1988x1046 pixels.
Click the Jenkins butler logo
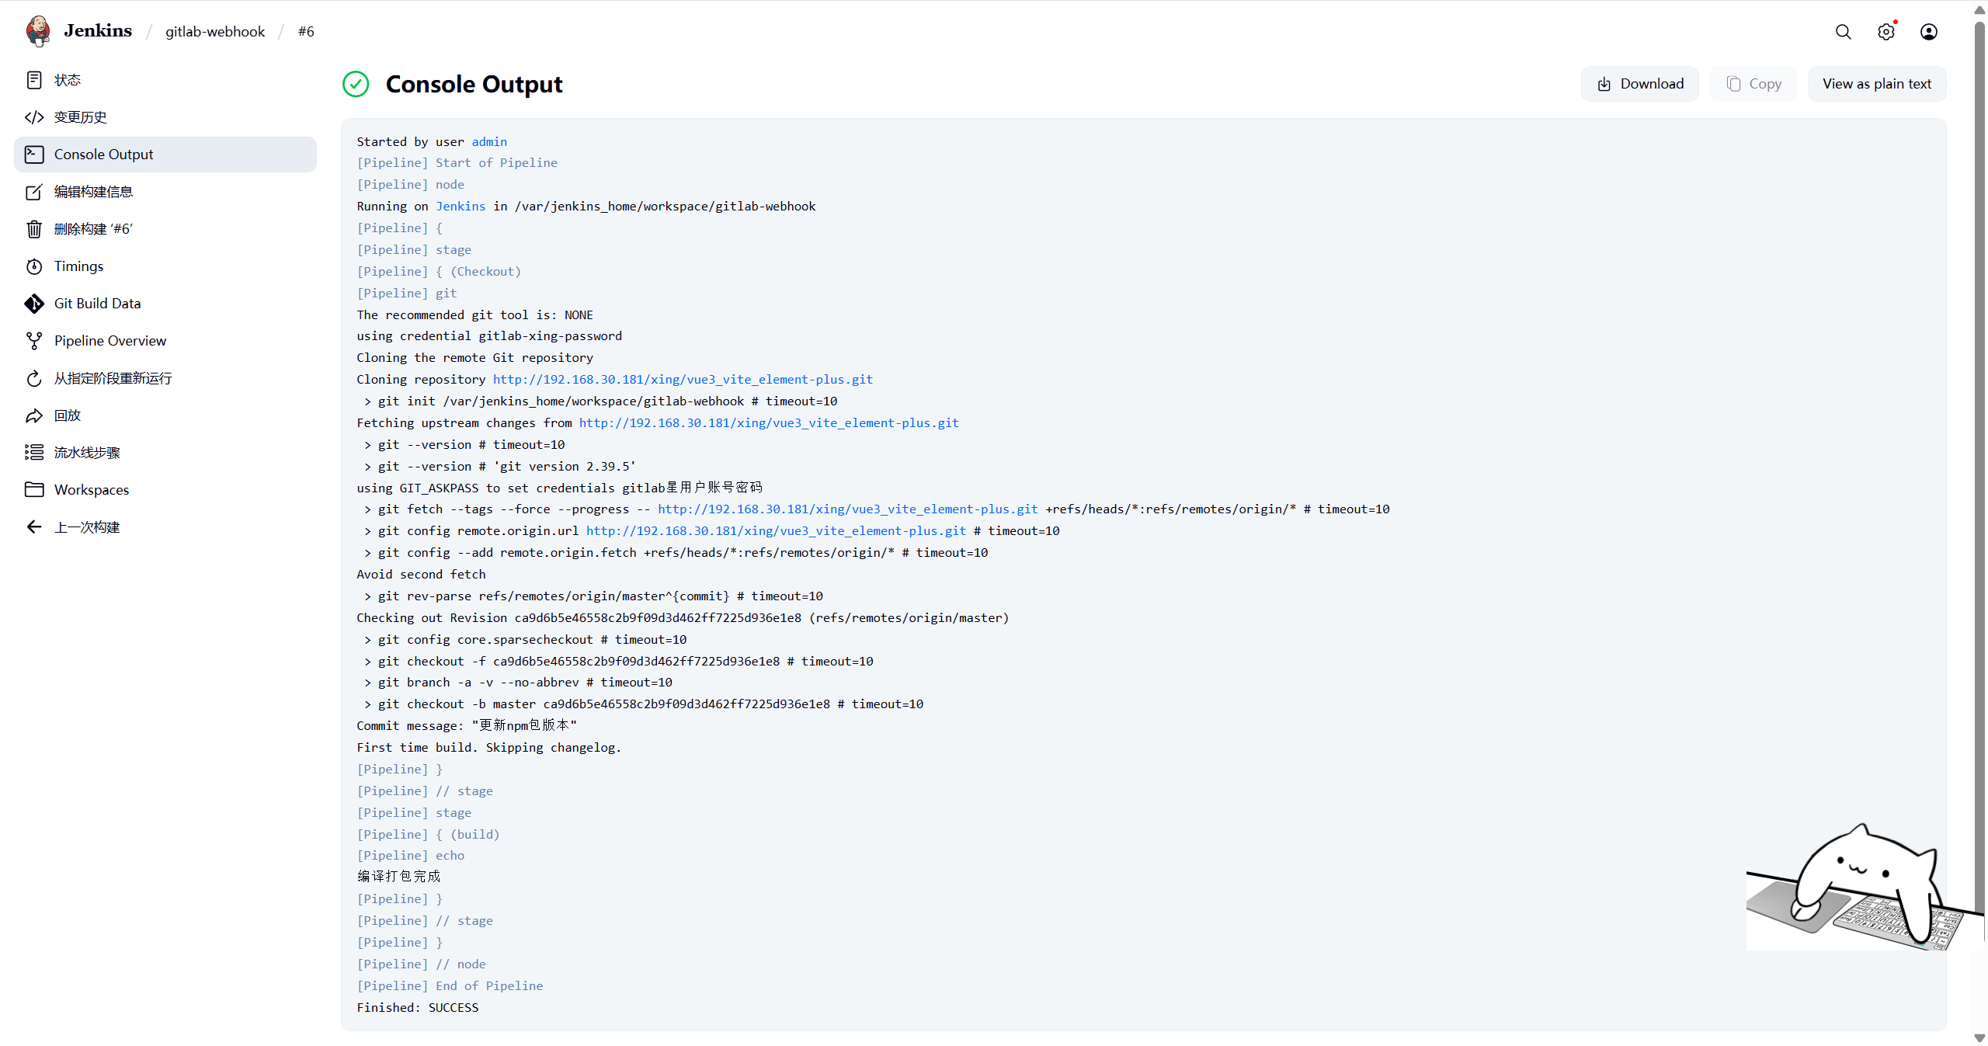tap(38, 31)
